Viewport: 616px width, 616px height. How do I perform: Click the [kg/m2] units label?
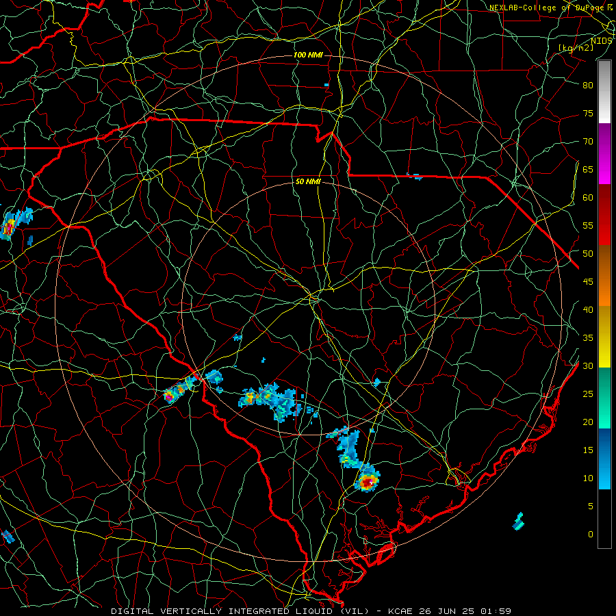coord(576,48)
